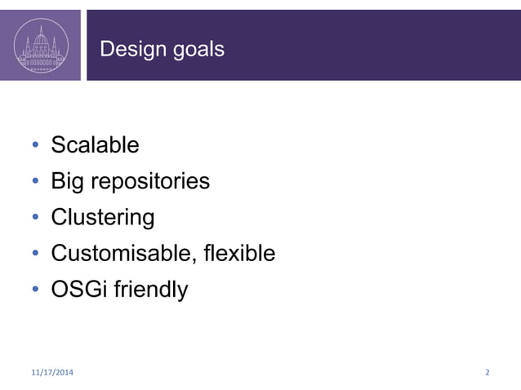521x390 pixels.
Task: Select the 'Design goals' slide title
Action: pos(163,50)
